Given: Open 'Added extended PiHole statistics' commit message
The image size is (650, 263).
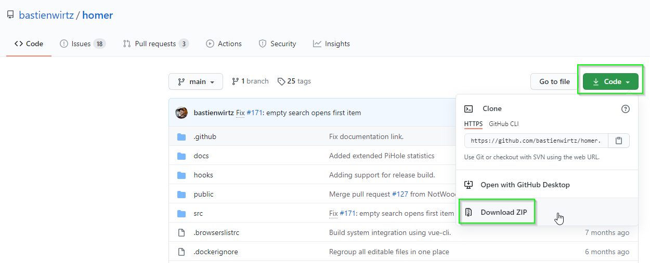Looking at the screenshot, I should 382,156.
